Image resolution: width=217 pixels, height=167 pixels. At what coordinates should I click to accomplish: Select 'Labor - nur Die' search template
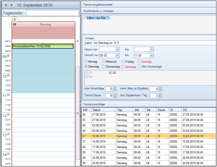click(96, 18)
